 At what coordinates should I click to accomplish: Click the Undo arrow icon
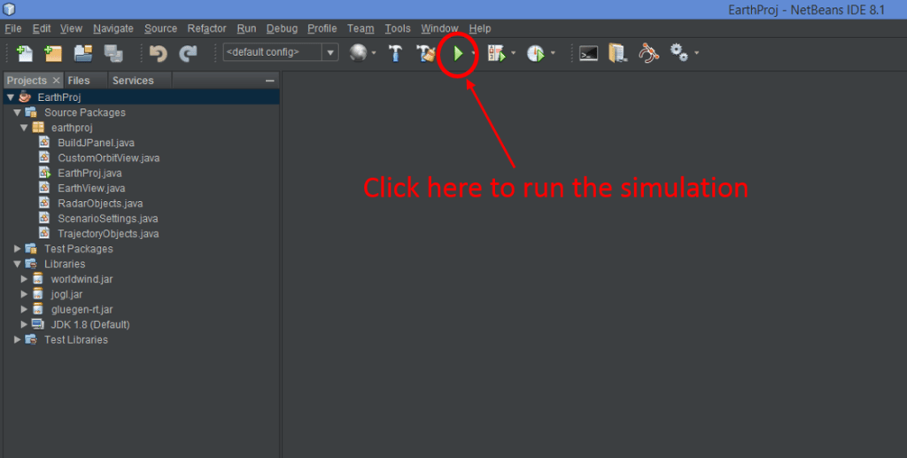pos(159,53)
